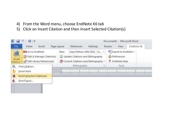This screenshot has width=173, height=130.
Task: Click the vertical ruler on left edge
Action: pos(13,88)
